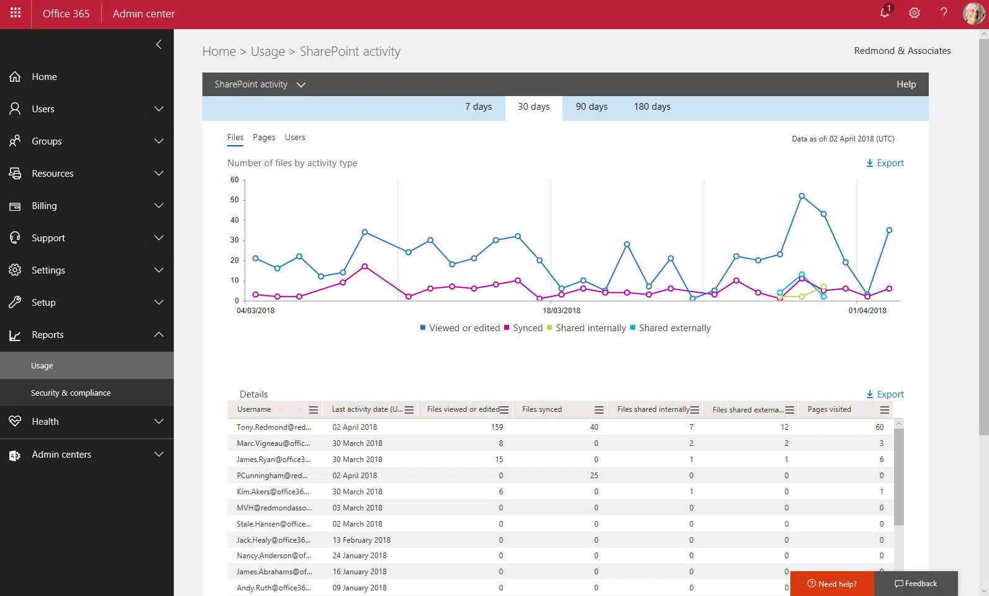
Task: Open the user profile avatar
Action: point(973,13)
